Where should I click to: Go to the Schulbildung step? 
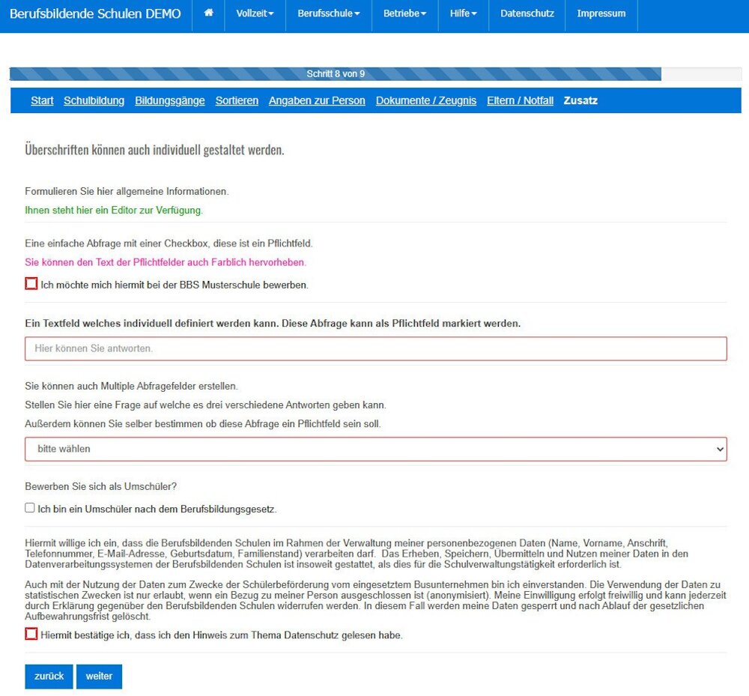pyautogui.click(x=94, y=100)
